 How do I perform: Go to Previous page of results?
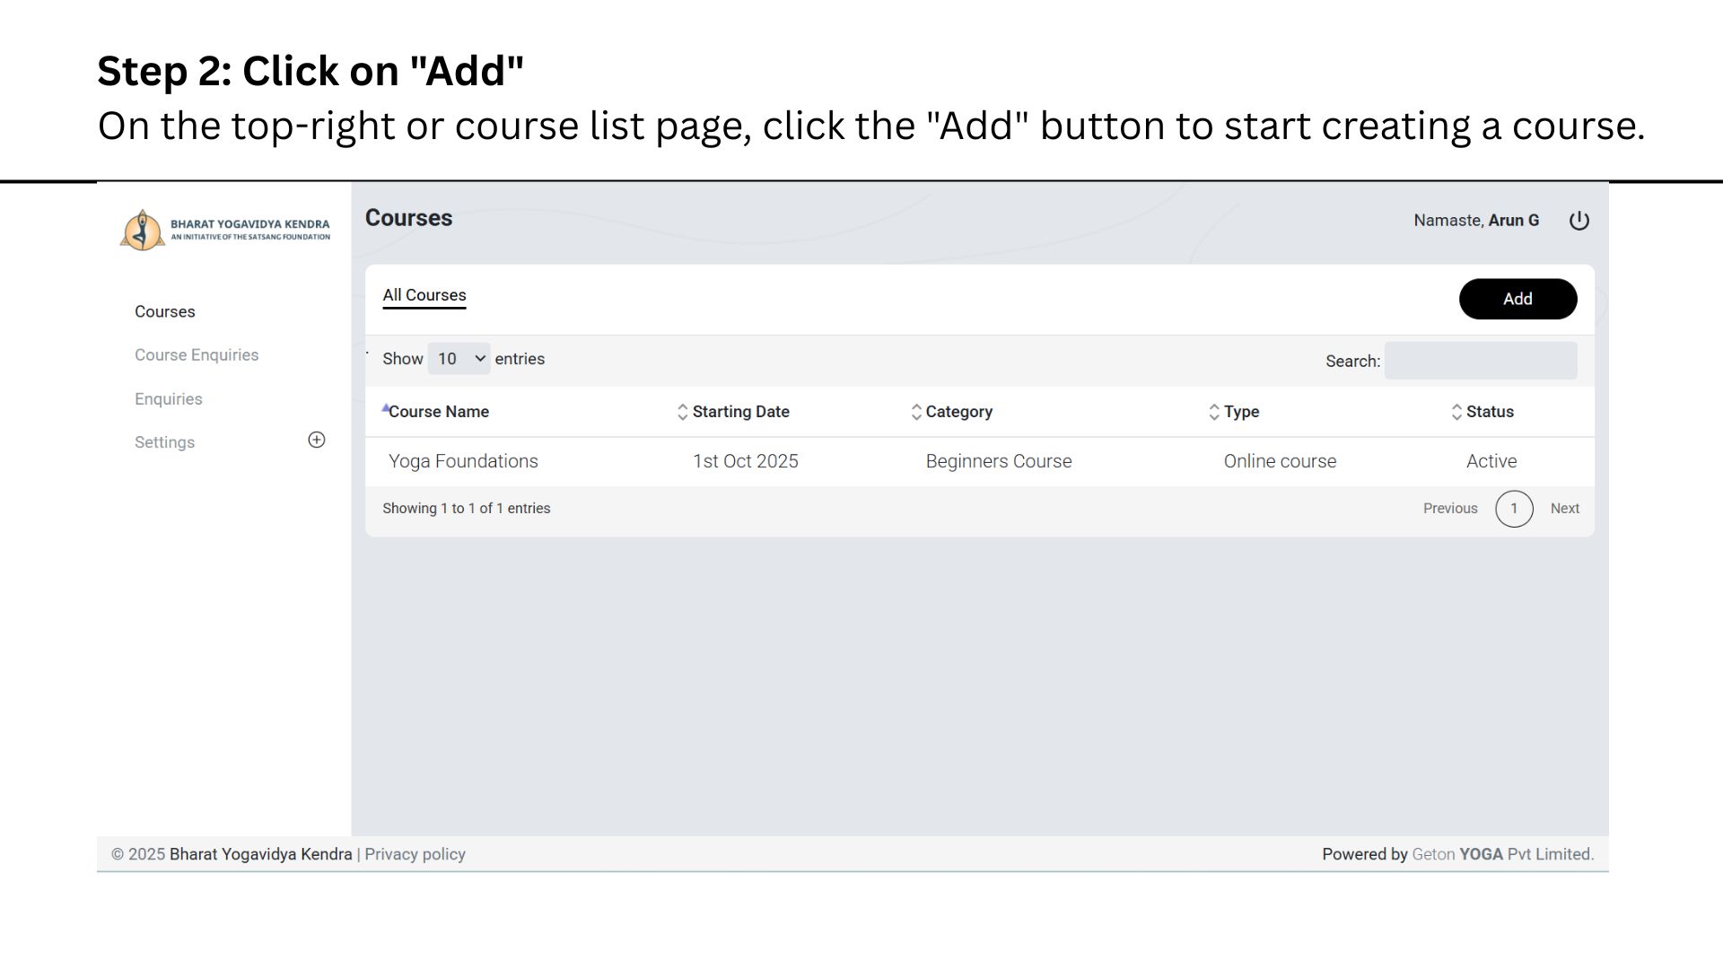pyautogui.click(x=1449, y=509)
